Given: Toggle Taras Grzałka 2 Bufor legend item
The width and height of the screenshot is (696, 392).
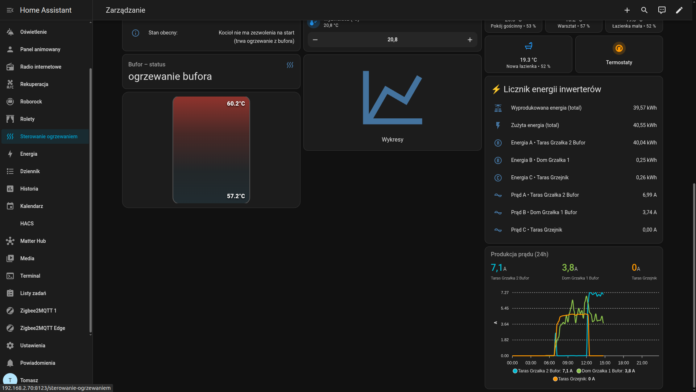Looking at the screenshot, I should 543,371.
